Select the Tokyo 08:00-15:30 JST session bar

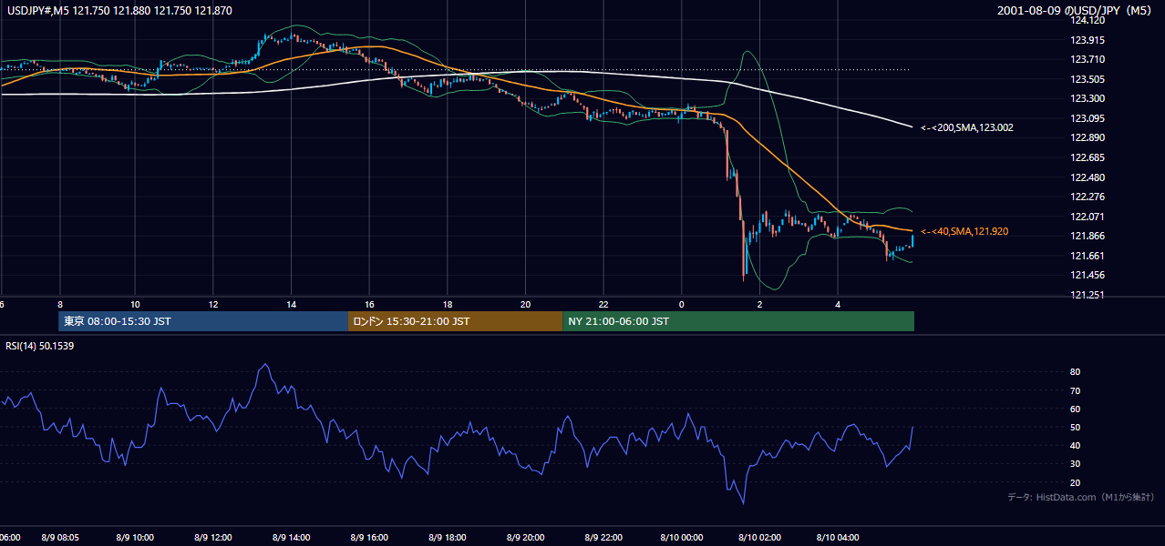tap(203, 321)
